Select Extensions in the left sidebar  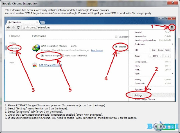click(x=14, y=48)
